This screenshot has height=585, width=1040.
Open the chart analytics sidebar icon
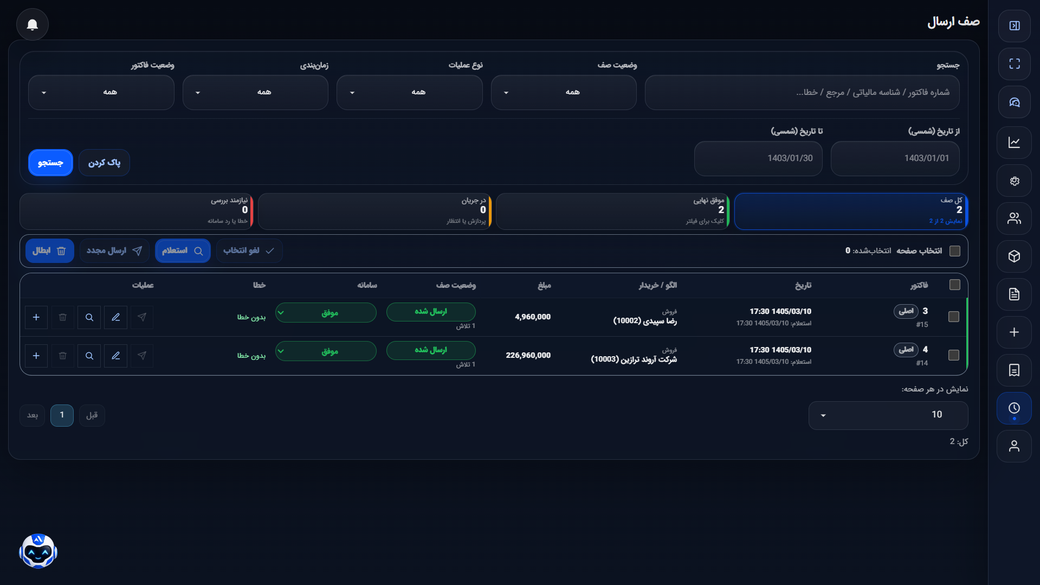(x=1014, y=143)
